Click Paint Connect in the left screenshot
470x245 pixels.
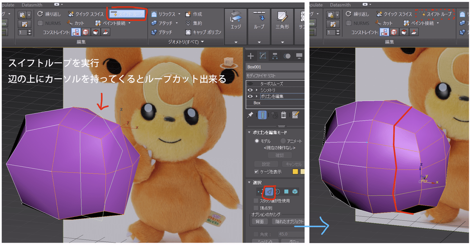point(110,23)
